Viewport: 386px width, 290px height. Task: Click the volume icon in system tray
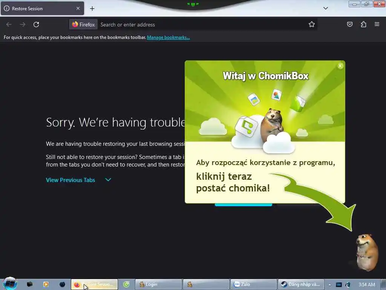[348, 285]
